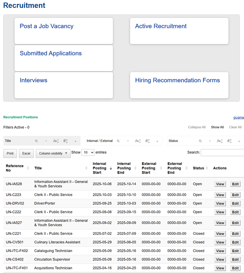Clear the Status filter with x icon
The image size is (244, 273).
coord(210,141)
